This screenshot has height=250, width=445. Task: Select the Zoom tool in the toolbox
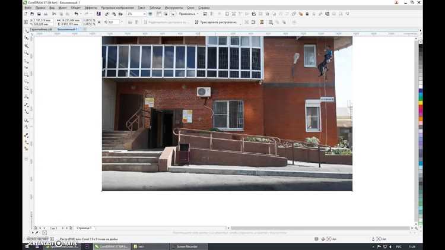(x=26, y=53)
